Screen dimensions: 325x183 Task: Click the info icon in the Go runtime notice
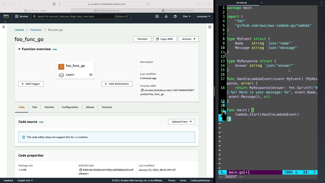24,137
